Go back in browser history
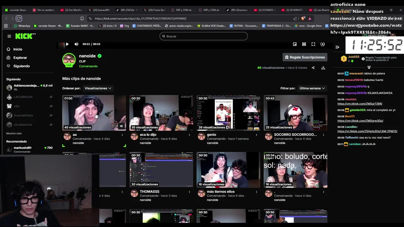Viewport: 404px width, 227px height. coord(6,19)
